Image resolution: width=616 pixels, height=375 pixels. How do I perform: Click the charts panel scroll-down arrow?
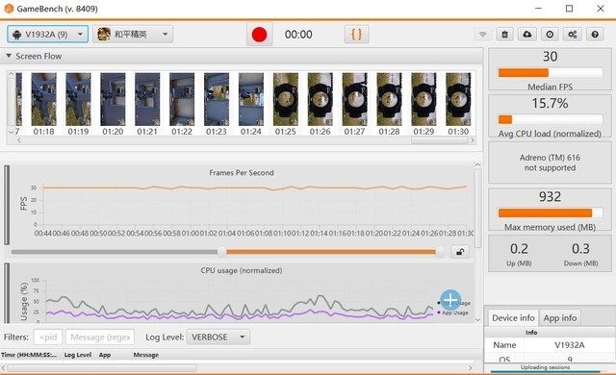coord(477,319)
